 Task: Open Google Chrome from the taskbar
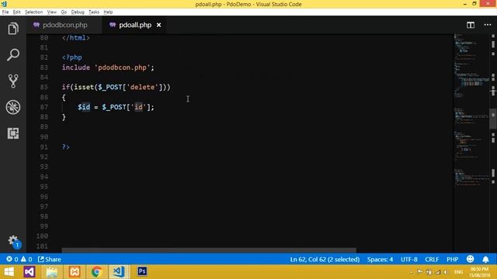click(96, 272)
